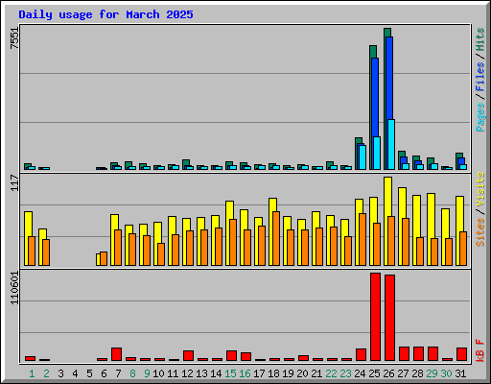Viewport: 491px width, 384px height.
Task: Click the red "KB F" legend label
Action: [x=480, y=350]
